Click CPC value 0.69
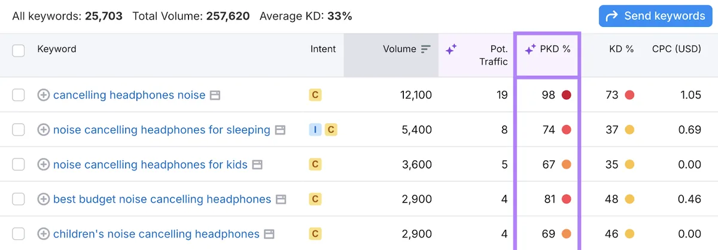Image resolution: width=718 pixels, height=250 pixels. point(689,130)
